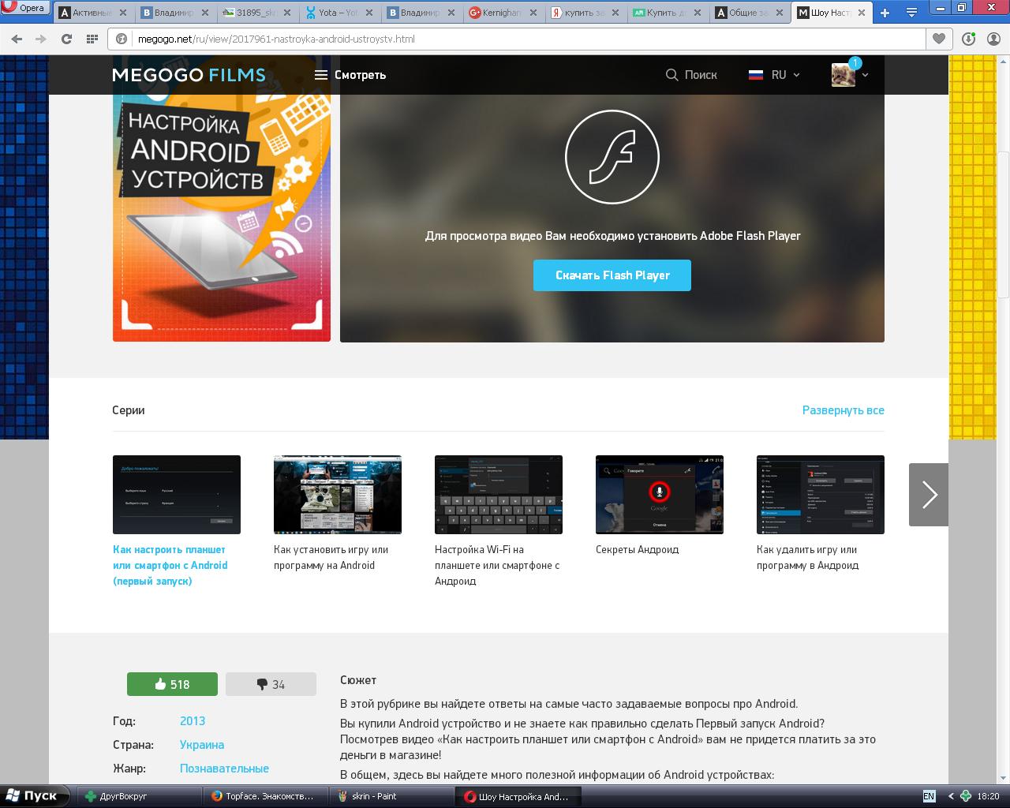1010x808 pixels.
Task: Open the "Настройка Wi-Fi на планшете" link
Action: (x=497, y=565)
